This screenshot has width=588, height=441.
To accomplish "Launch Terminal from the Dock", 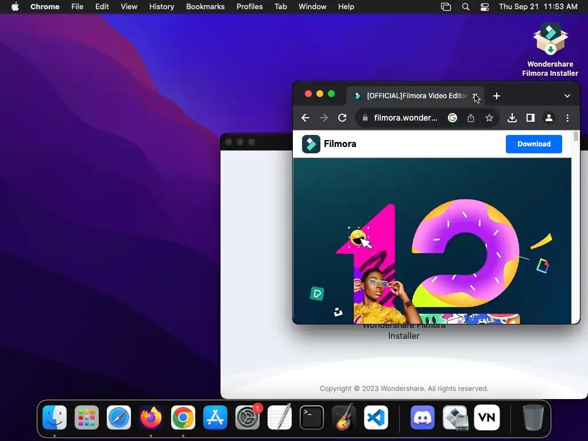I will click(312, 417).
